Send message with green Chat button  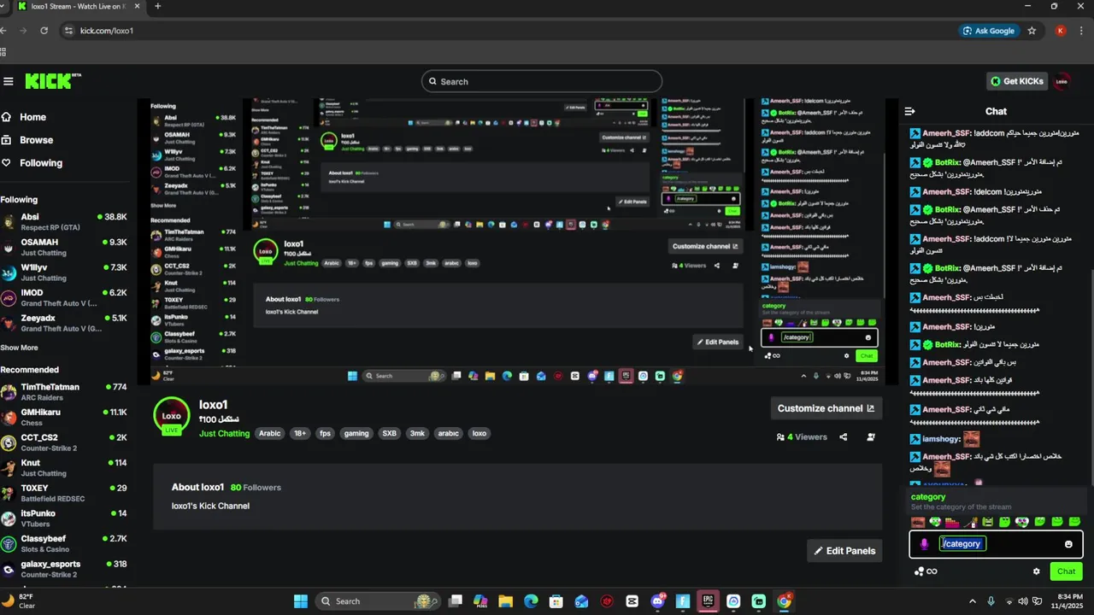[x=1066, y=571]
